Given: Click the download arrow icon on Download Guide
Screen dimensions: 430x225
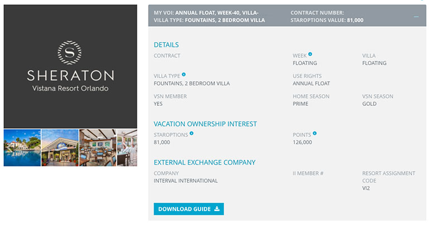Looking at the screenshot, I should click(217, 209).
